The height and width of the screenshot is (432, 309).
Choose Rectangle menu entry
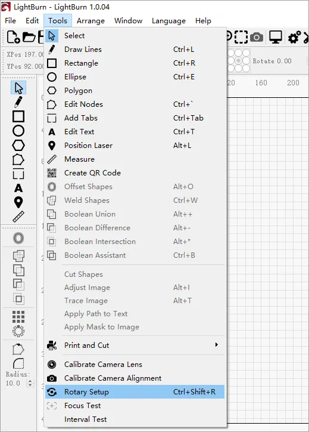[x=135, y=63]
